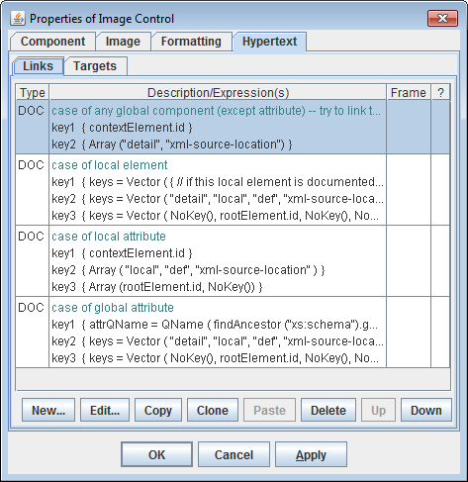Move selected entry Down

(x=426, y=410)
